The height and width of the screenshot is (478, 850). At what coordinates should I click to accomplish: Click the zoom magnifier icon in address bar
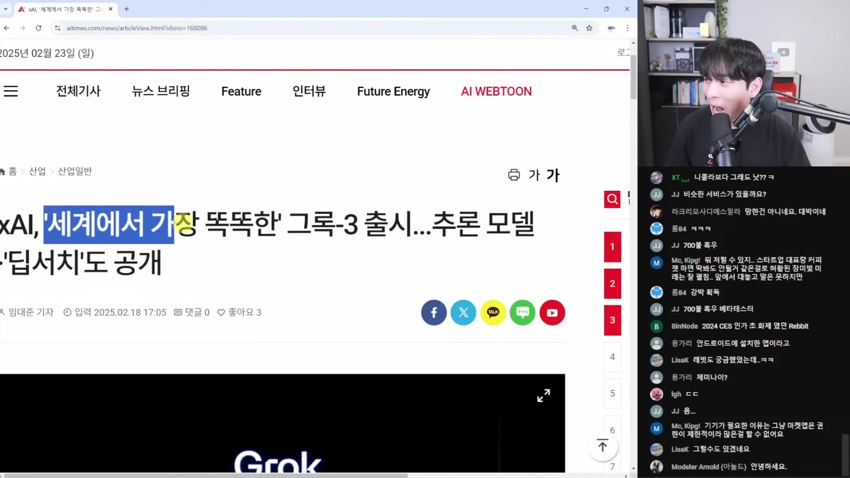click(575, 28)
